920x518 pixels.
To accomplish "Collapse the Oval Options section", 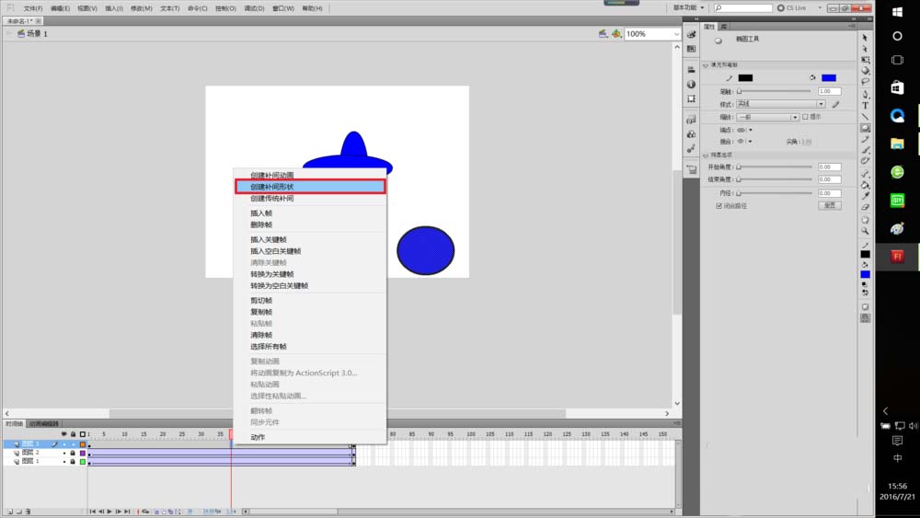I will (x=706, y=155).
